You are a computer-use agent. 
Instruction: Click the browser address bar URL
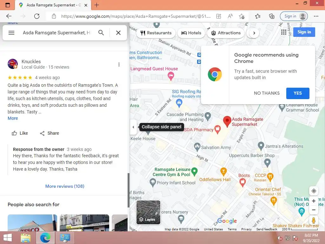tap(136, 16)
